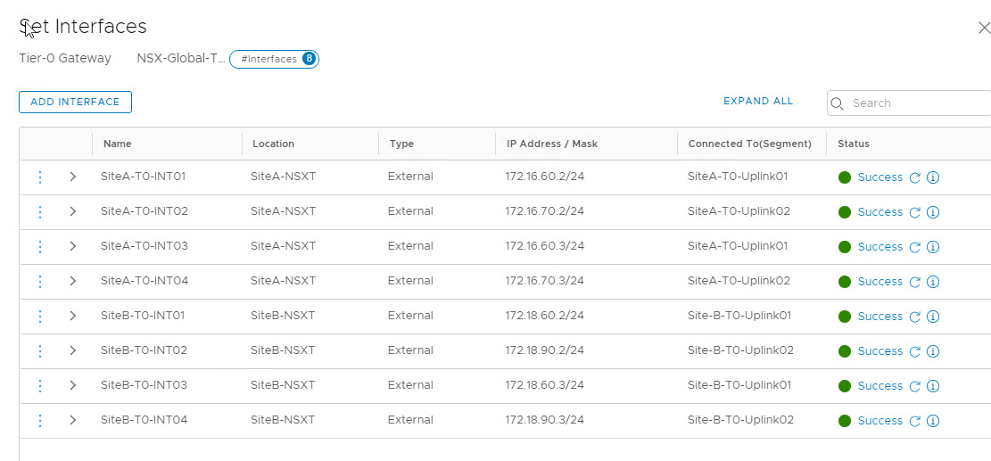Close the Set Interfaces dialog

[983, 28]
